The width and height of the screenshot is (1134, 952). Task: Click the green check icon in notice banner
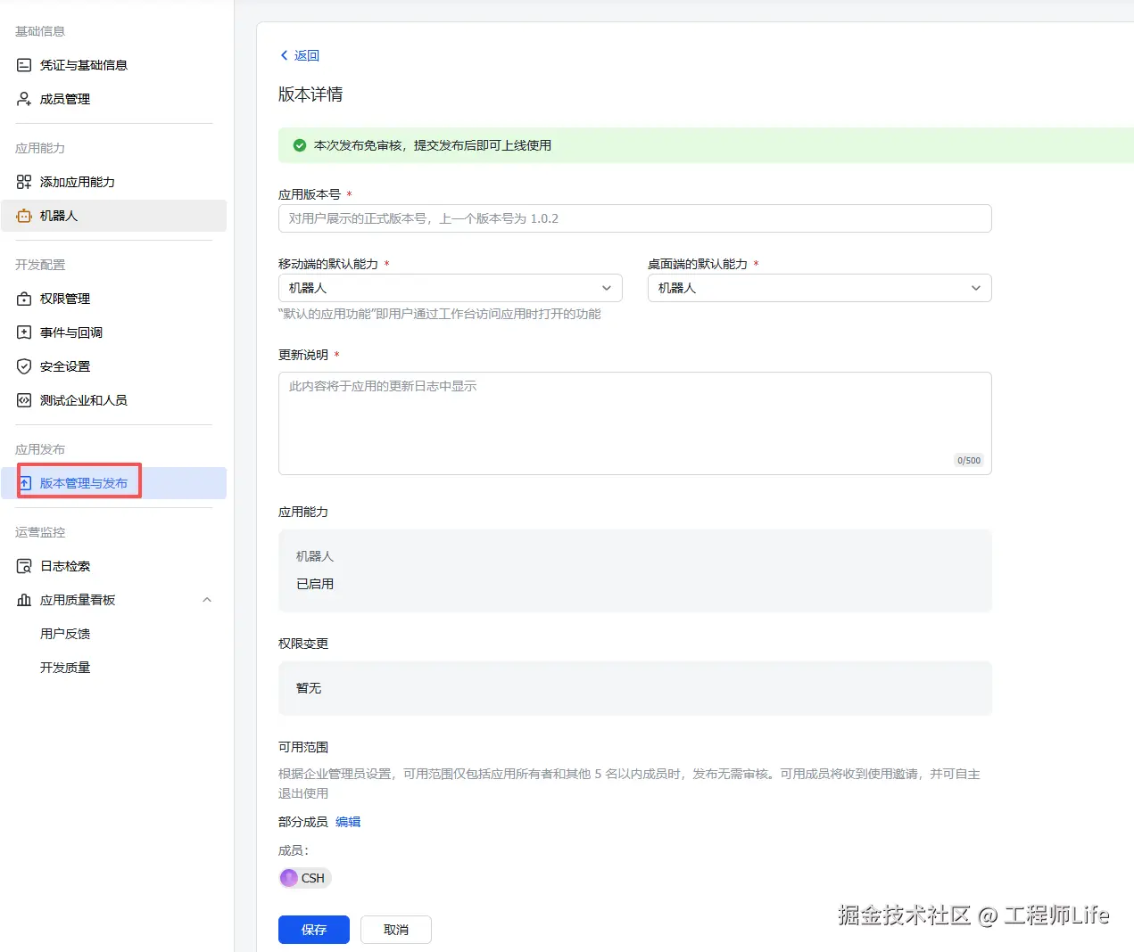pos(300,145)
